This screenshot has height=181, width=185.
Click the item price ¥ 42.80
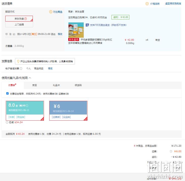coord(129,40)
